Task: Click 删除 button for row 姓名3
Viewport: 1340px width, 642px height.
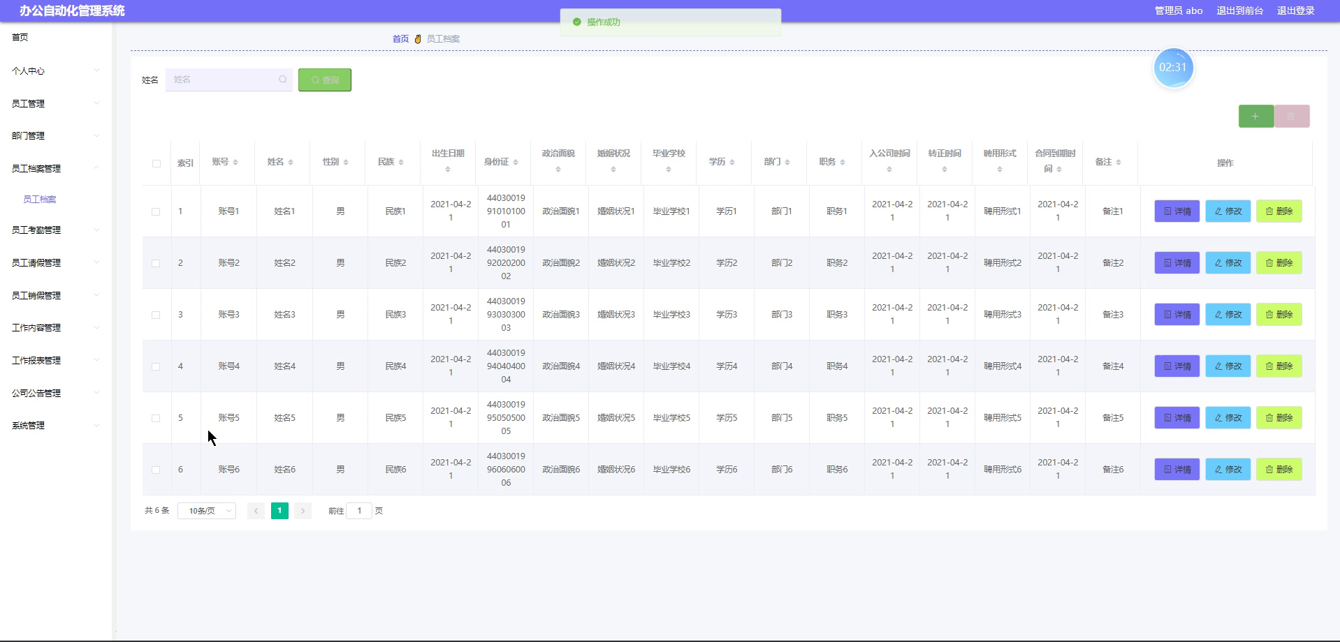Action: pos(1279,315)
